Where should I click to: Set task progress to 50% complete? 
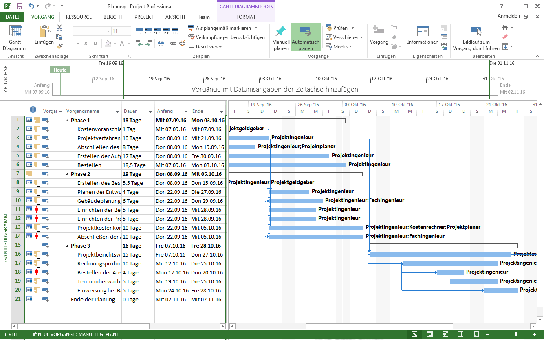157,30
